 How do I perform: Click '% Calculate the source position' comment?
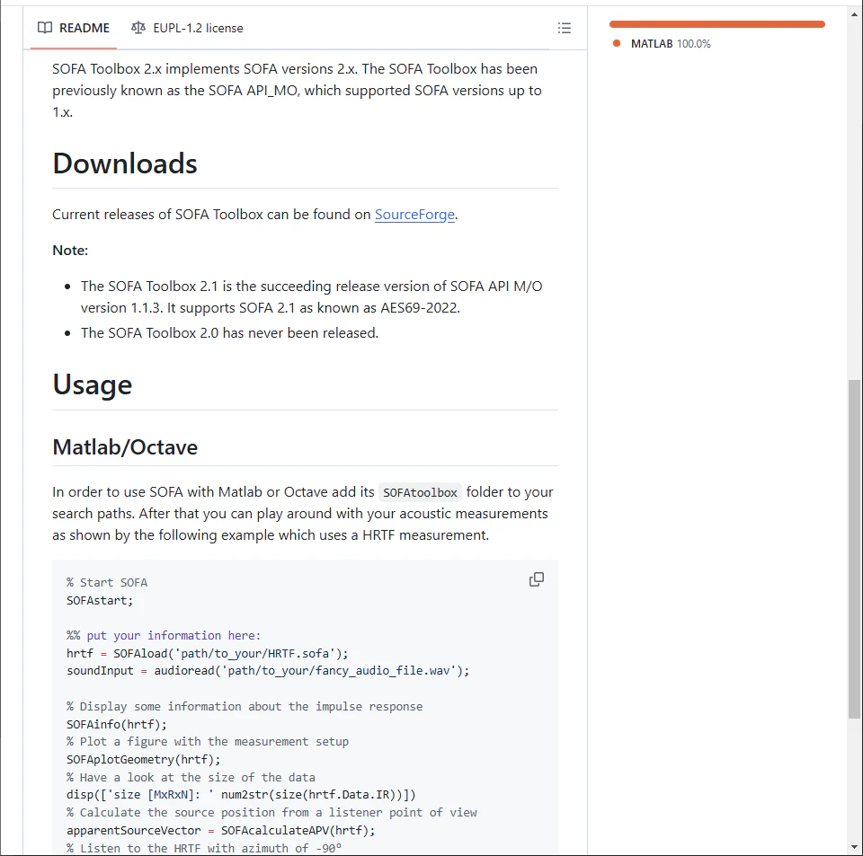coord(271,813)
